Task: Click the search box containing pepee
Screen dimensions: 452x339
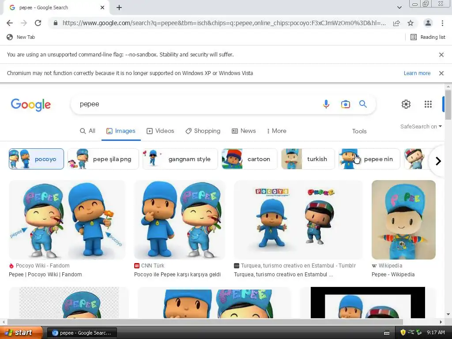Action: (196, 104)
